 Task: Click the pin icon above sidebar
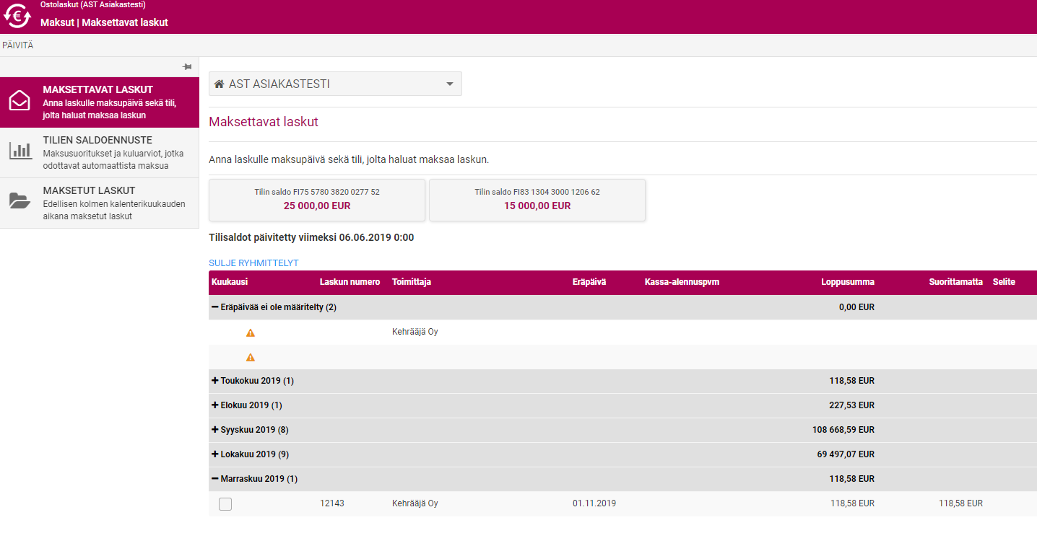187,66
